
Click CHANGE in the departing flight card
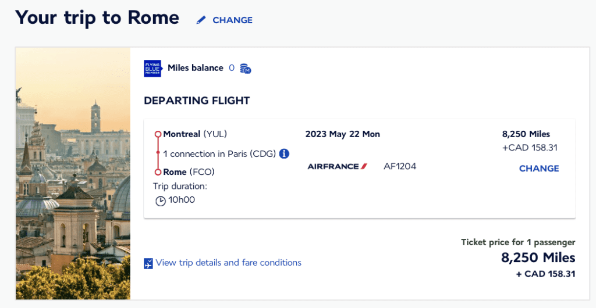tap(539, 169)
